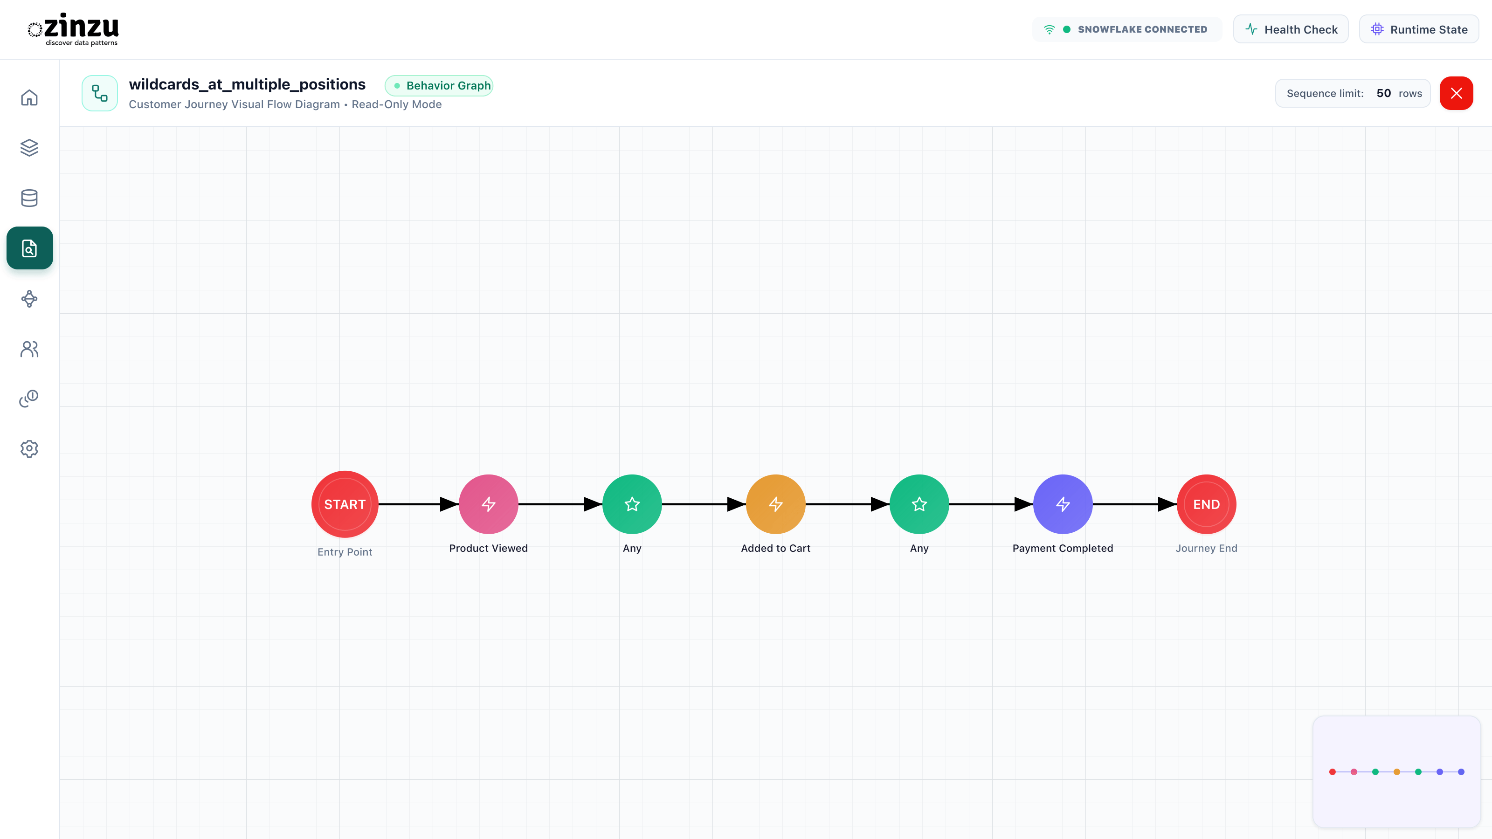Click the Sequence limit 50 value
The height and width of the screenshot is (839, 1492).
pyautogui.click(x=1383, y=93)
